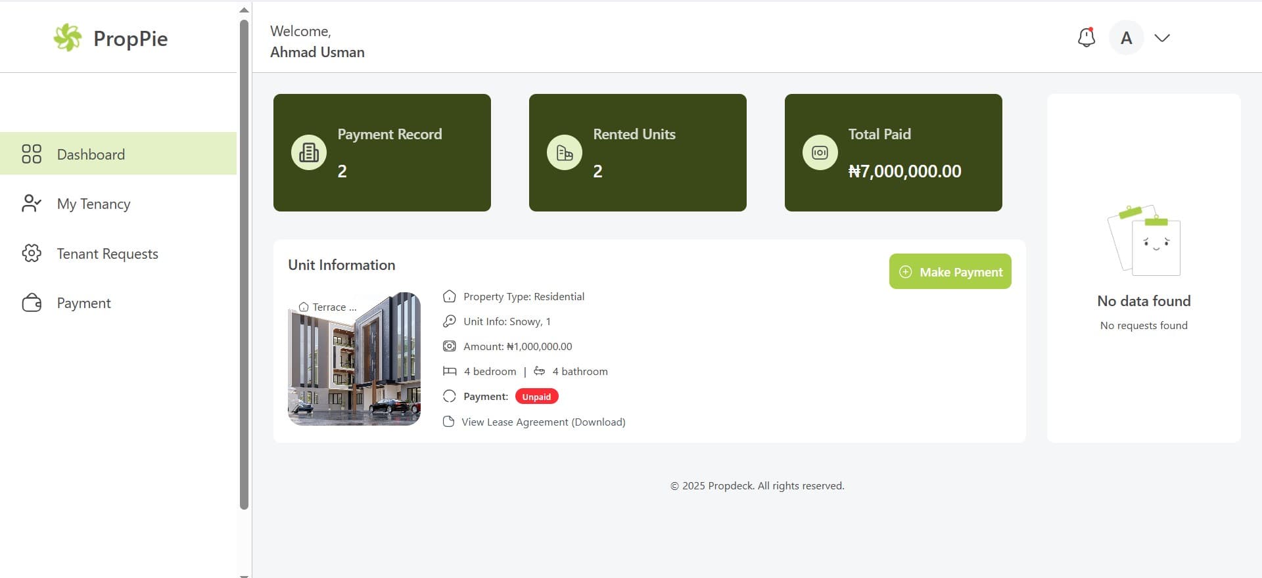Click the Property Type house icon
Viewport: 1262px width, 578px height.
tap(450, 296)
